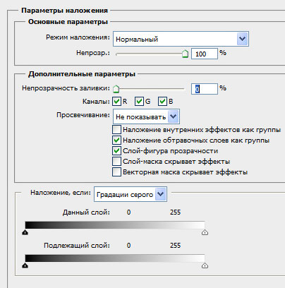Open the Просвечивание dropdown
285x288 pixels.
point(146,116)
